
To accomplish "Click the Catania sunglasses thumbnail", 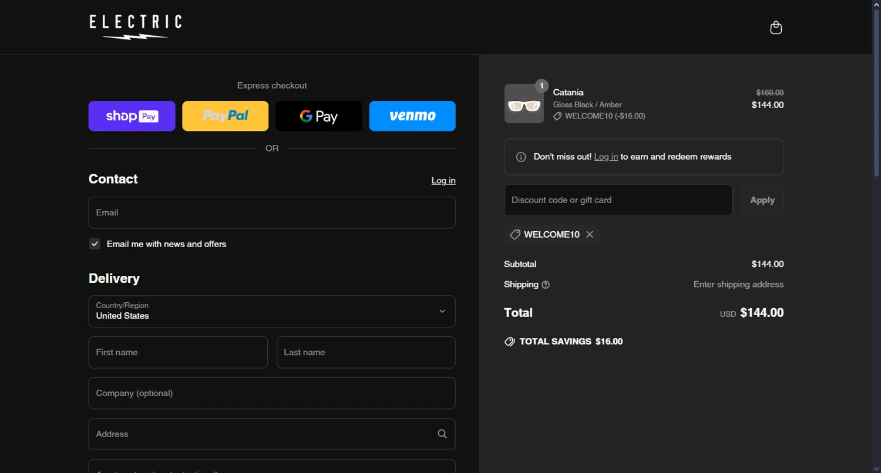I will tap(524, 104).
